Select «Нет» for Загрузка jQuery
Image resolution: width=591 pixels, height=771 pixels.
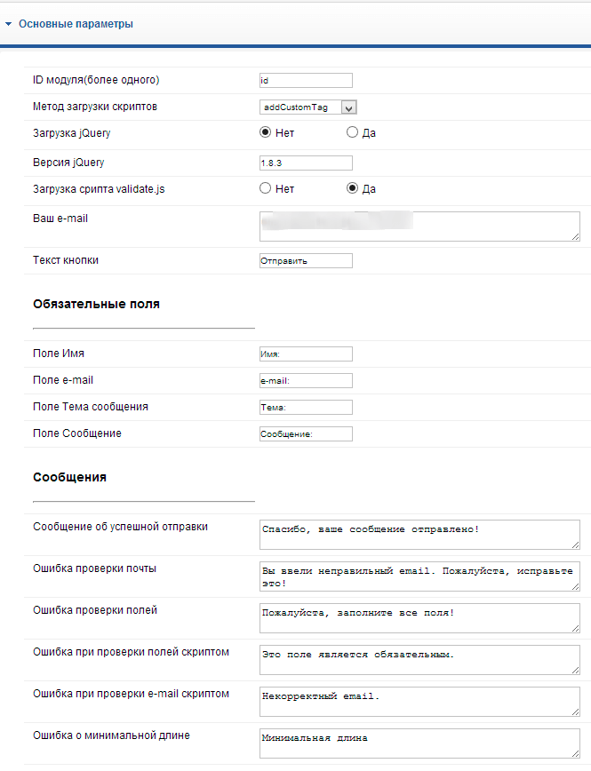[264, 131]
